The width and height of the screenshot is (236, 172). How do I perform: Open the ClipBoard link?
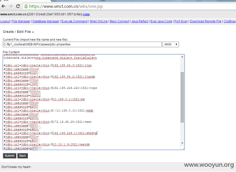pyautogui.click(x=230, y=21)
